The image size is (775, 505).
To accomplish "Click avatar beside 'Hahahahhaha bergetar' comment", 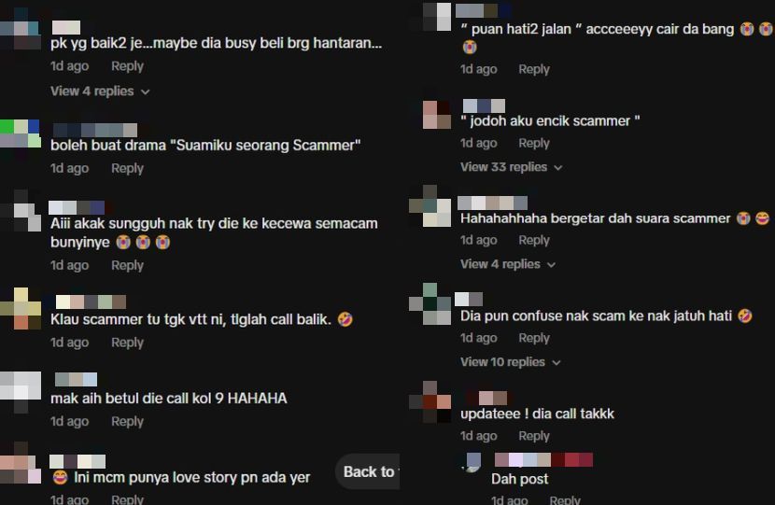I will (430, 206).
